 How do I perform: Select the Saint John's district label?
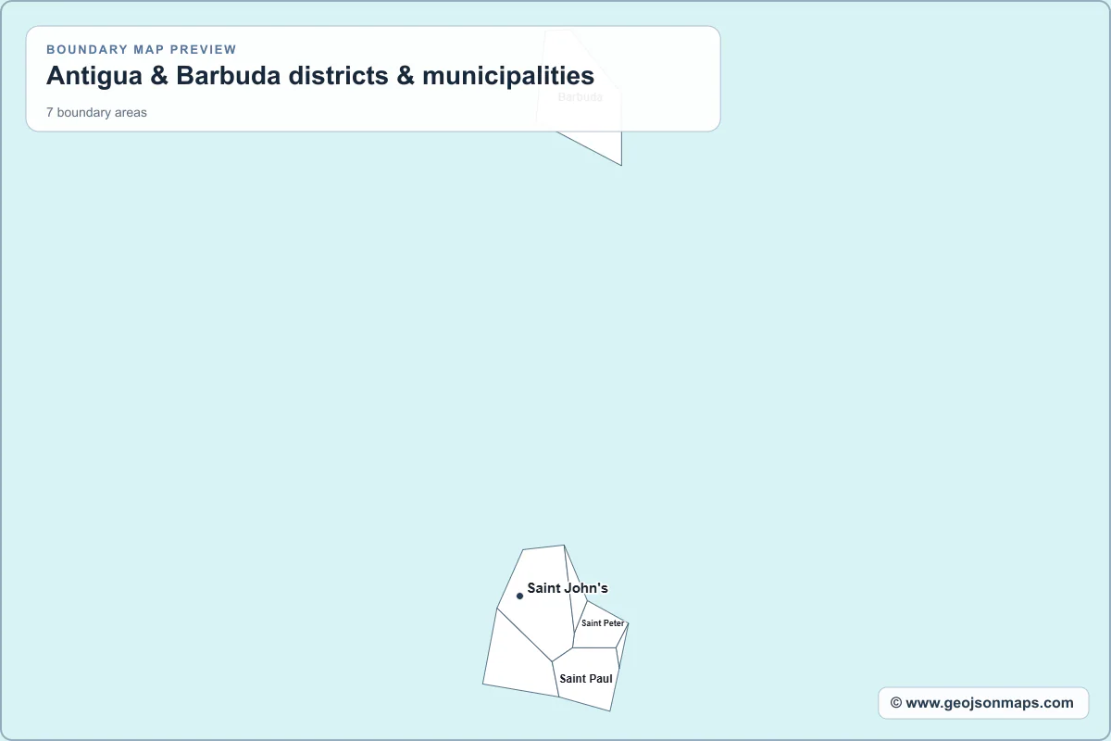568,588
